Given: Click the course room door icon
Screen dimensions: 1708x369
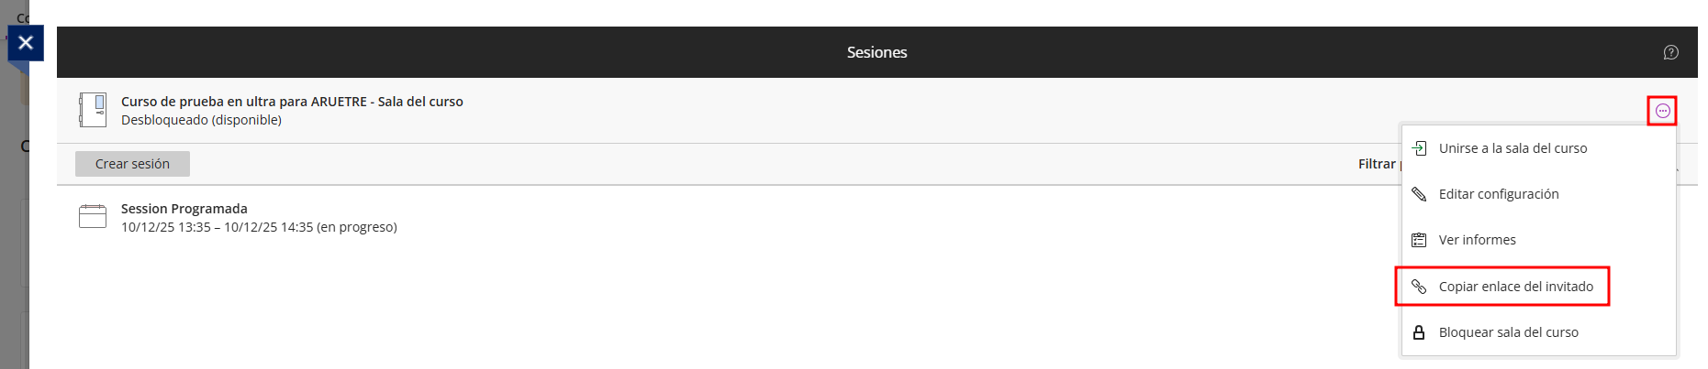Looking at the screenshot, I should pyautogui.click(x=93, y=110).
